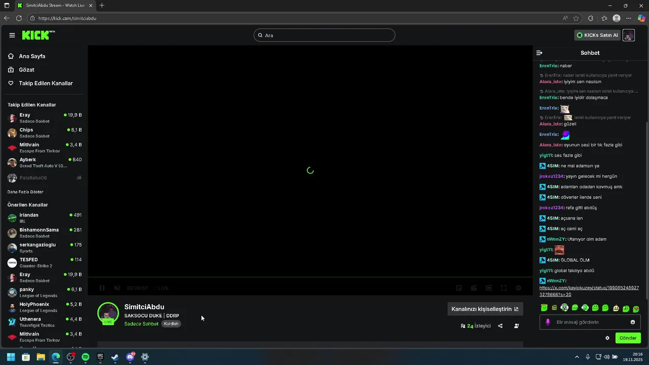The width and height of the screenshot is (649, 365).
Task: Unmute the player volume icon
Action: point(117,288)
